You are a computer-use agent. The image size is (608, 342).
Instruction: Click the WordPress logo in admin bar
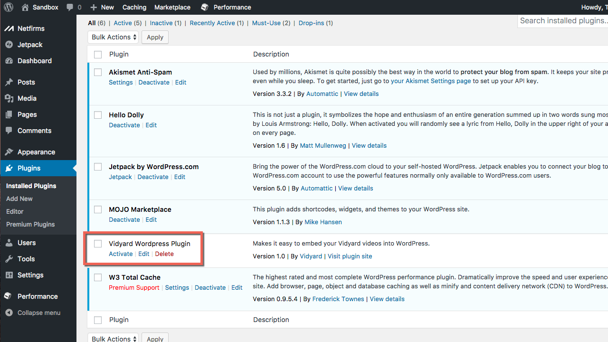(9, 7)
